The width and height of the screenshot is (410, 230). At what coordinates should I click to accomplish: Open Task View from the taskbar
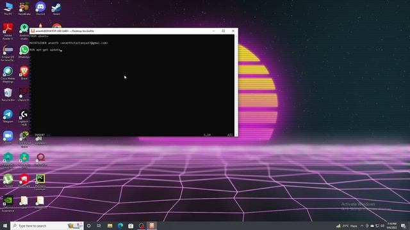(x=99, y=226)
